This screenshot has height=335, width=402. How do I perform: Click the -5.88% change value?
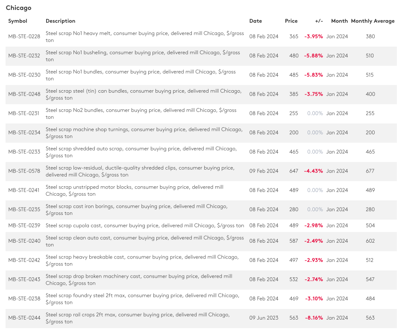314,56
